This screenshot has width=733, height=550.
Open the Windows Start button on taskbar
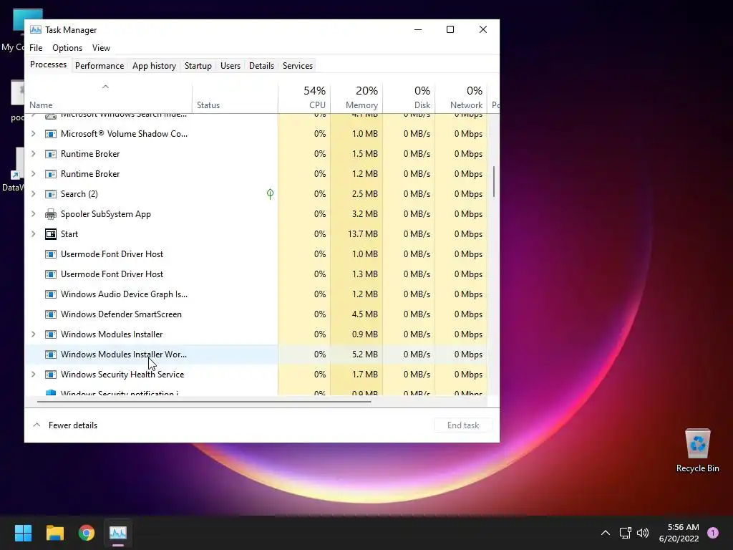(x=23, y=533)
